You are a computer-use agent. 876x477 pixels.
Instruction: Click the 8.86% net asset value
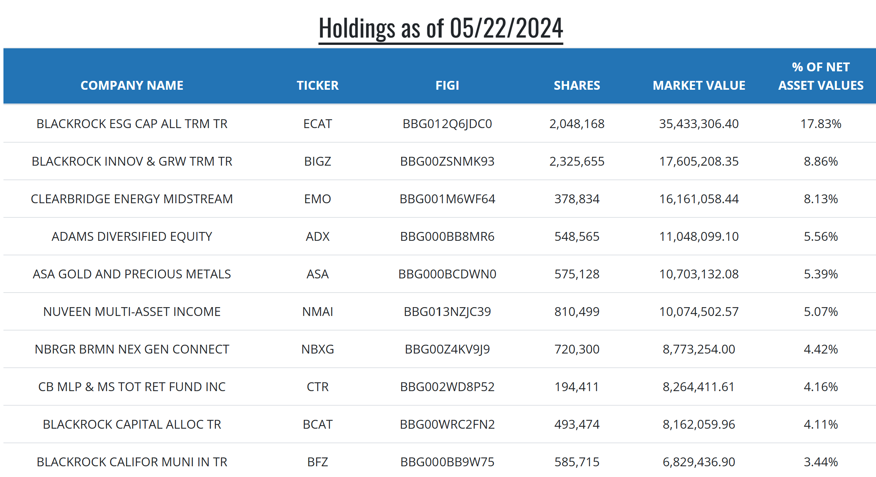(821, 161)
